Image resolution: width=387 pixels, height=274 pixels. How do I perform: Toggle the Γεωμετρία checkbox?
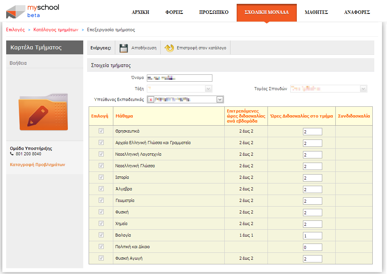(x=101, y=200)
